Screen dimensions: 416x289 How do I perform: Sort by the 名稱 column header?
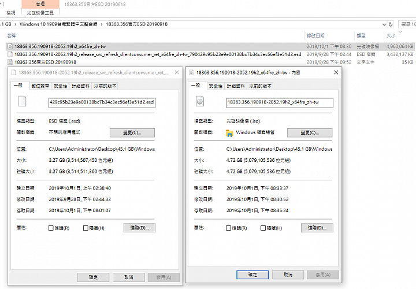coord(11,36)
